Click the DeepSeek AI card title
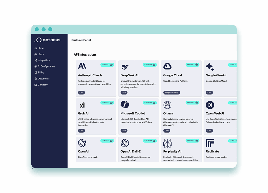The width and height of the screenshot is (268, 193). point(129,75)
